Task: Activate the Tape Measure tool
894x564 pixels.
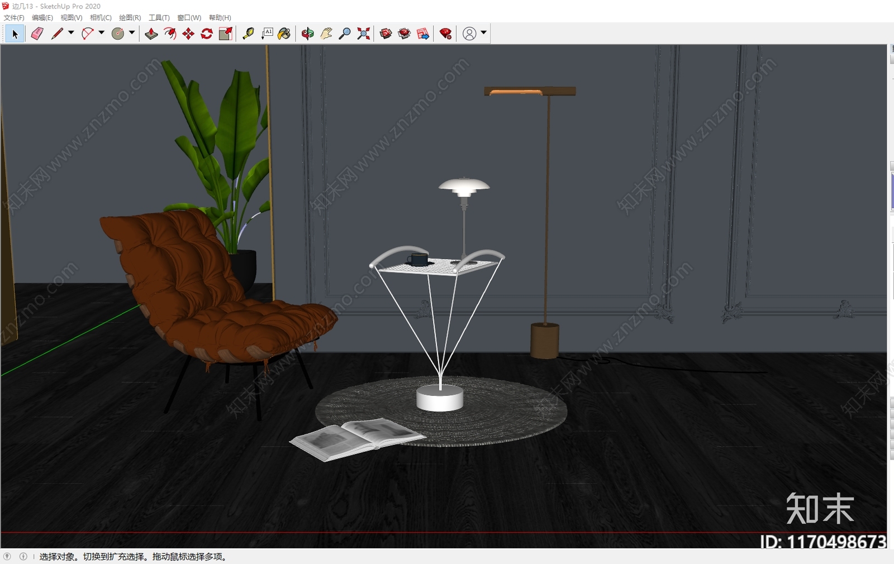Action: [x=248, y=34]
